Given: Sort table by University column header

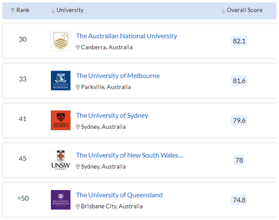Looking at the screenshot, I should tap(67, 10).
